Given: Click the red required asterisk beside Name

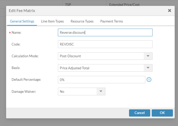Looking at the screenshot, I should [10, 33].
